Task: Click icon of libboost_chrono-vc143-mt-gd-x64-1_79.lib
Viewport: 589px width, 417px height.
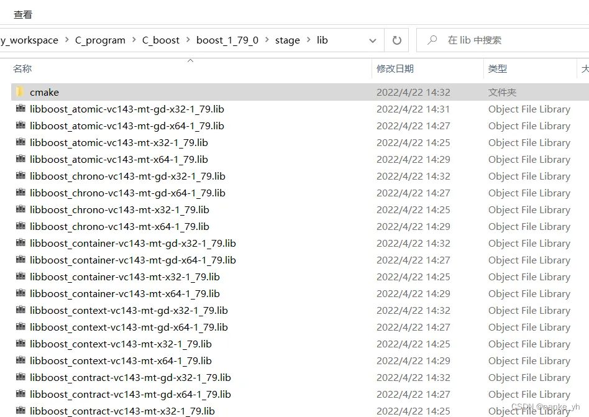Action: (x=21, y=193)
